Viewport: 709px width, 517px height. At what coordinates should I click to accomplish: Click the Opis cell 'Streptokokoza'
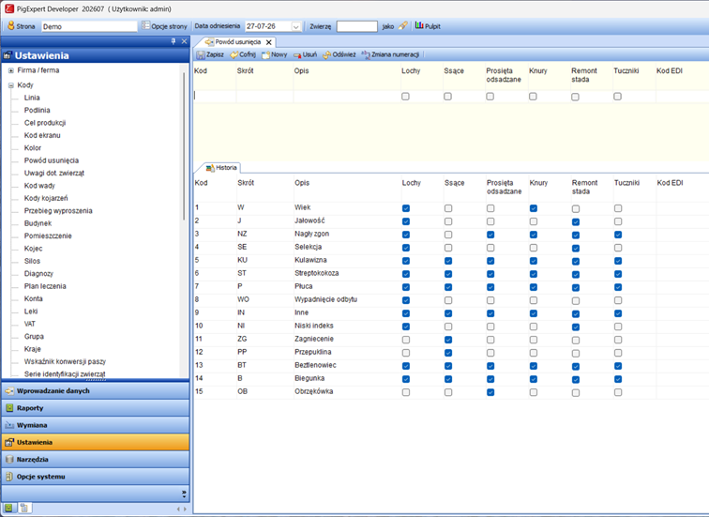tap(317, 273)
